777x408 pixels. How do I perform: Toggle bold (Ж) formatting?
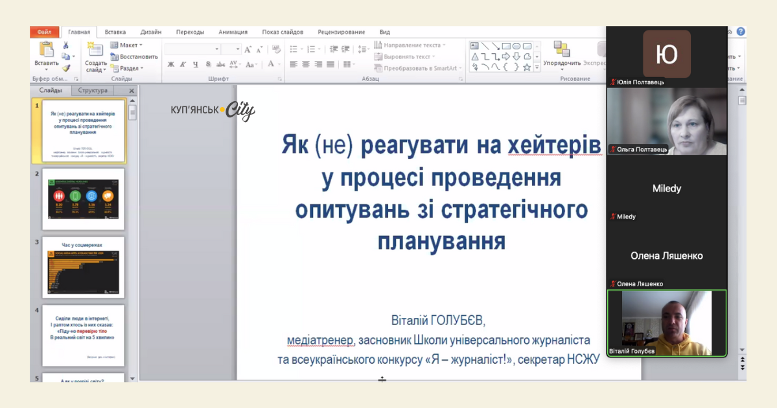coord(171,64)
